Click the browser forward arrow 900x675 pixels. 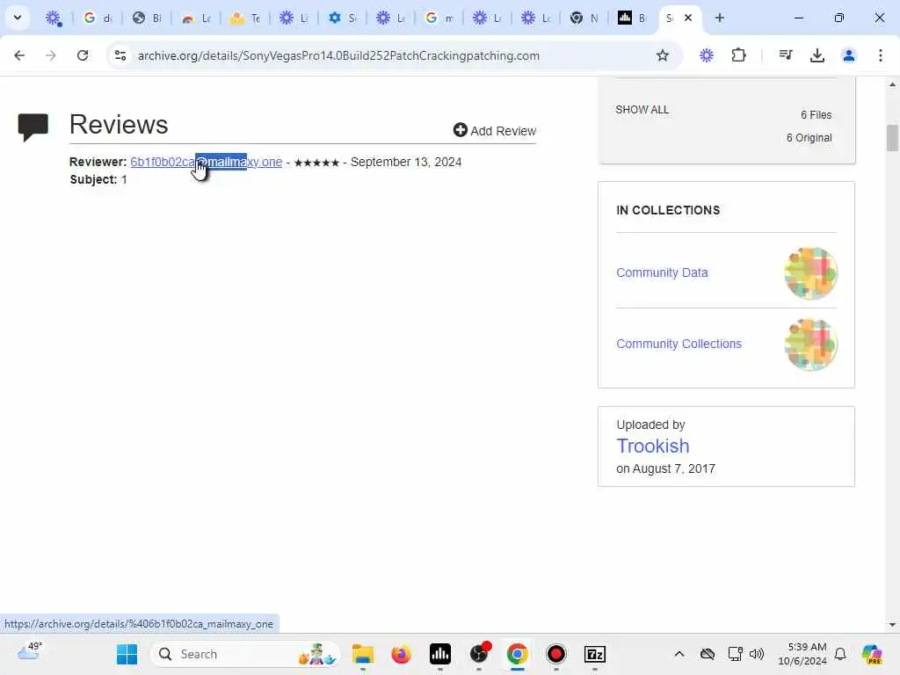pyautogui.click(x=51, y=55)
